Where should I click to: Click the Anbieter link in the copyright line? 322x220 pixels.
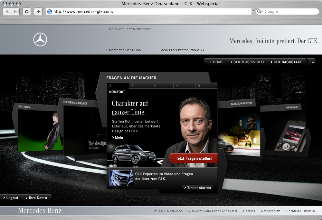[229, 211]
